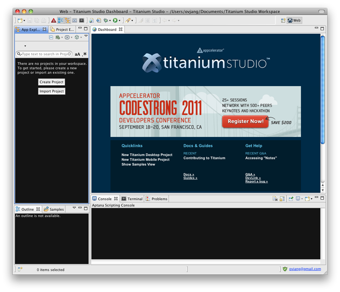This screenshot has width=340, height=292.
Task: Open the Open Console dropdown arrow
Action: click(x=312, y=199)
